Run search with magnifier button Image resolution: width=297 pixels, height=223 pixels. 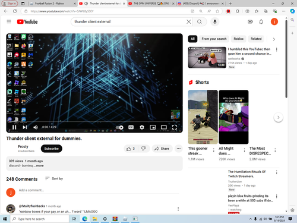[x=200, y=21]
